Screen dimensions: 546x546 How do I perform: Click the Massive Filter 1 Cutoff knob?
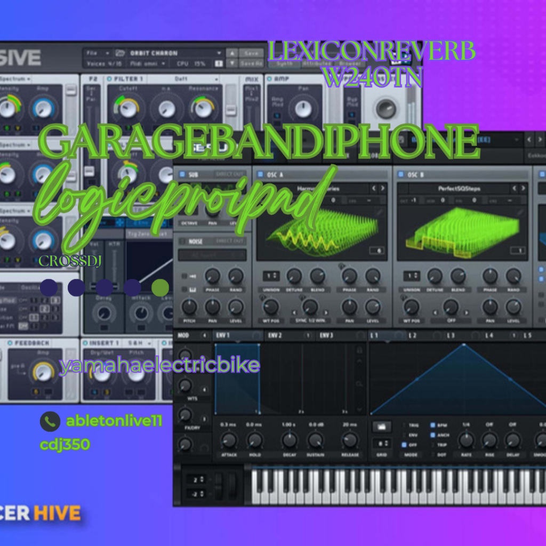127,108
